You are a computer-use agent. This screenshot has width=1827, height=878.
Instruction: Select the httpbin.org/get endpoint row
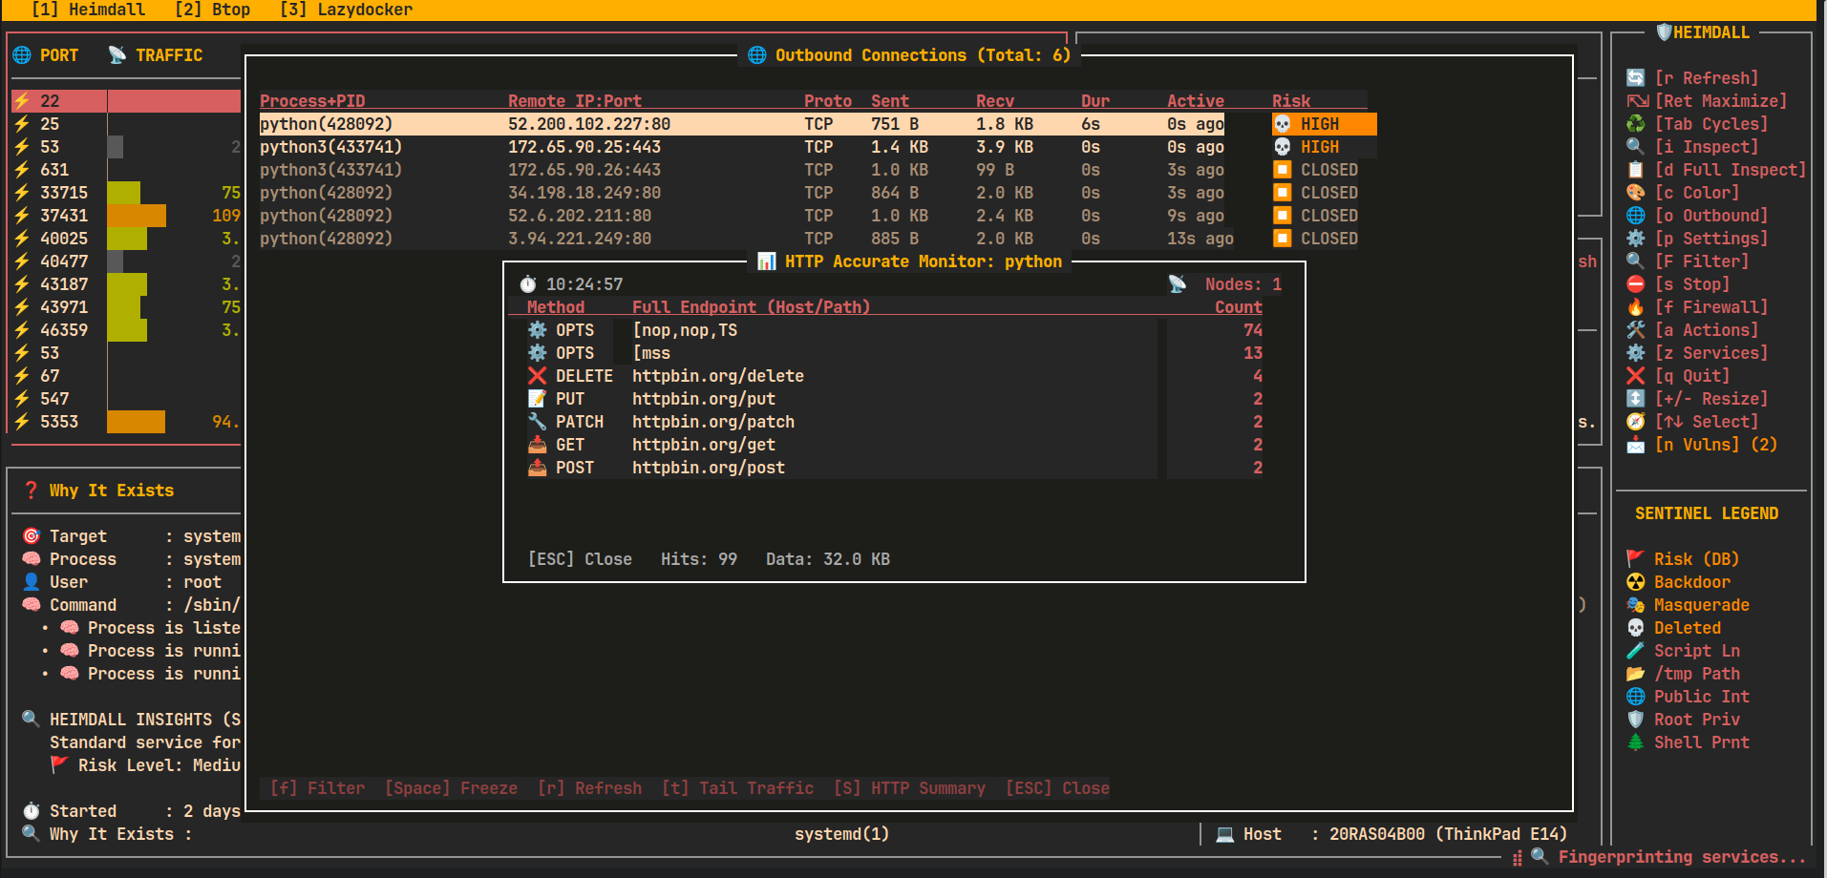pyautogui.click(x=895, y=445)
